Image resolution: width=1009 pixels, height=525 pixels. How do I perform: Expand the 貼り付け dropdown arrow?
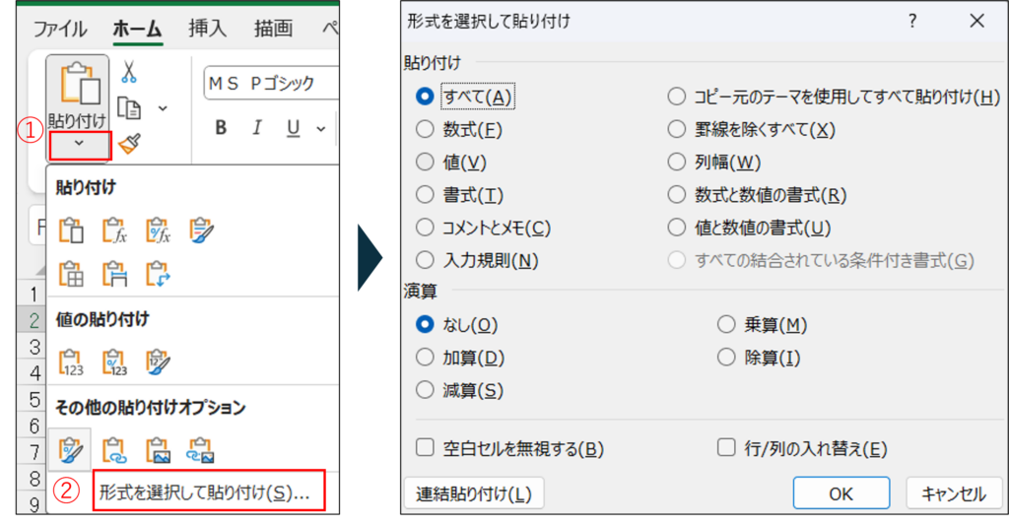(79, 145)
